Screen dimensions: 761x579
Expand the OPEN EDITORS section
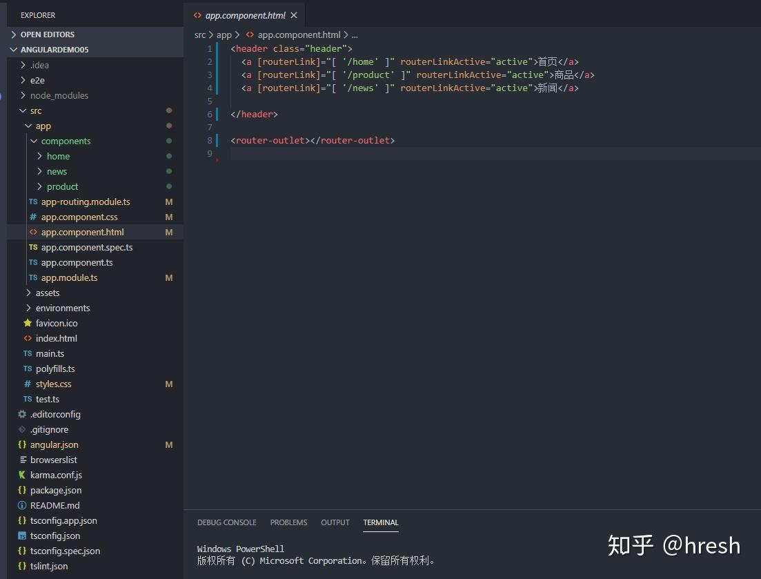click(x=95, y=35)
